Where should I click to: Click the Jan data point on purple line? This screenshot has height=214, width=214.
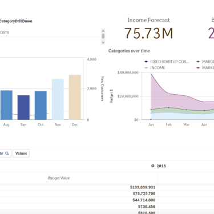click(151, 74)
